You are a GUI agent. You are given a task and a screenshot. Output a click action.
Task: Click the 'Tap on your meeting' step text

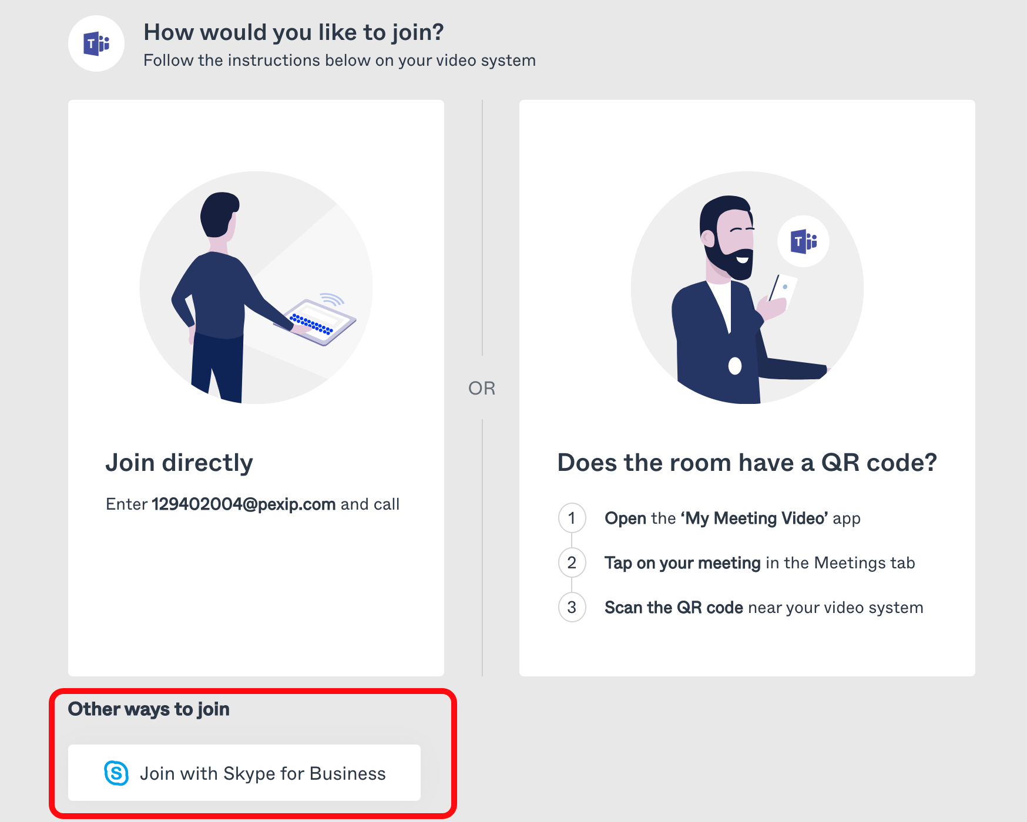[759, 563]
